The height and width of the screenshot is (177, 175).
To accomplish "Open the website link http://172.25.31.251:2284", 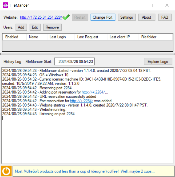I will click(41, 17).
